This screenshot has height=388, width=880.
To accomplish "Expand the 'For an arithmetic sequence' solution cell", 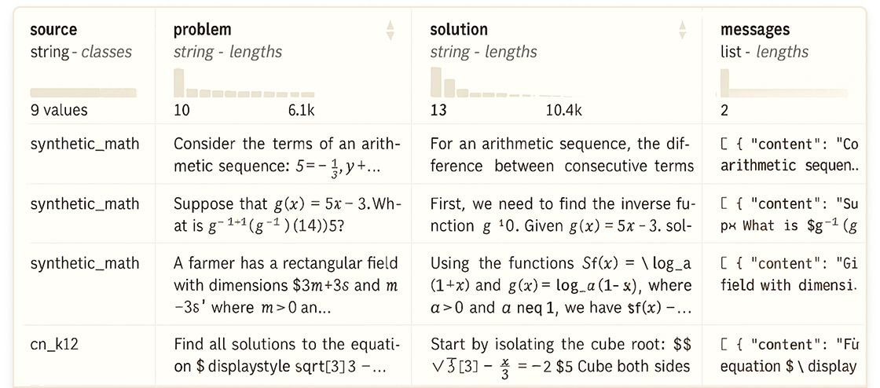I will tap(561, 155).
